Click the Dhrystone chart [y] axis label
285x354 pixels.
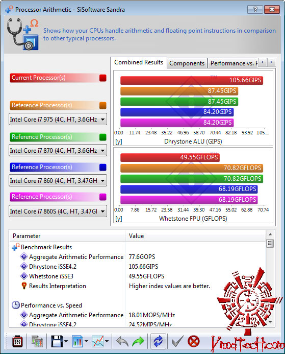(119, 142)
